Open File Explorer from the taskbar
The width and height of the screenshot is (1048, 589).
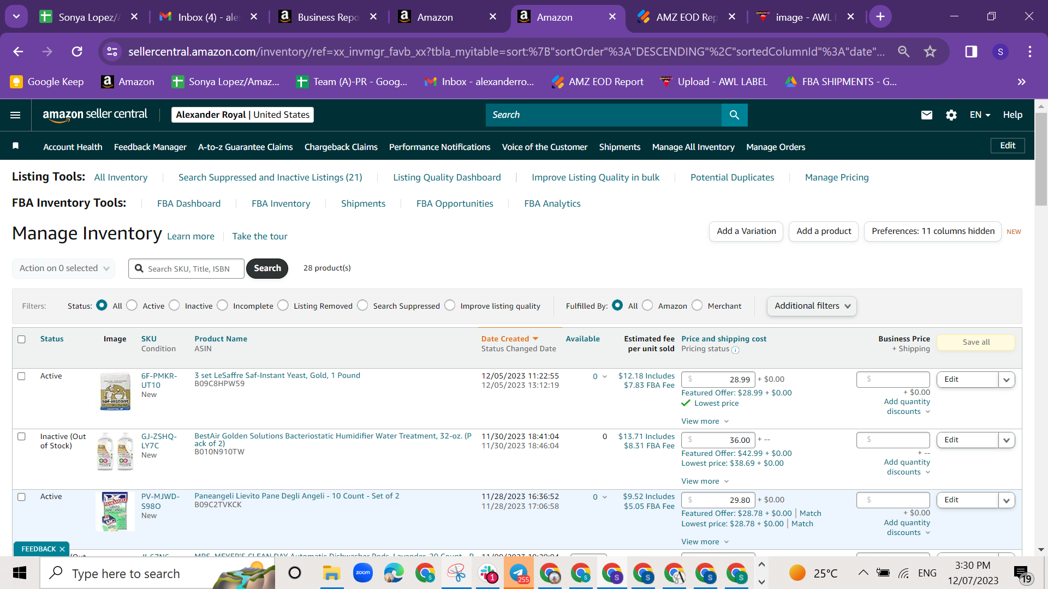[331, 573]
